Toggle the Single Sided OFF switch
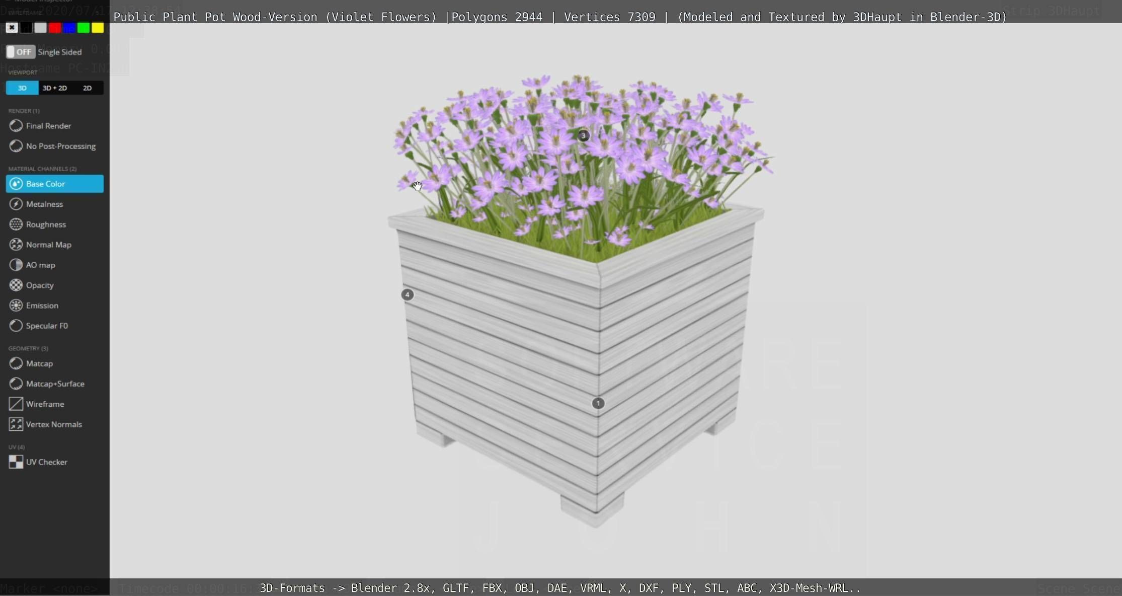Viewport: 1122px width, 596px height. coord(20,52)
